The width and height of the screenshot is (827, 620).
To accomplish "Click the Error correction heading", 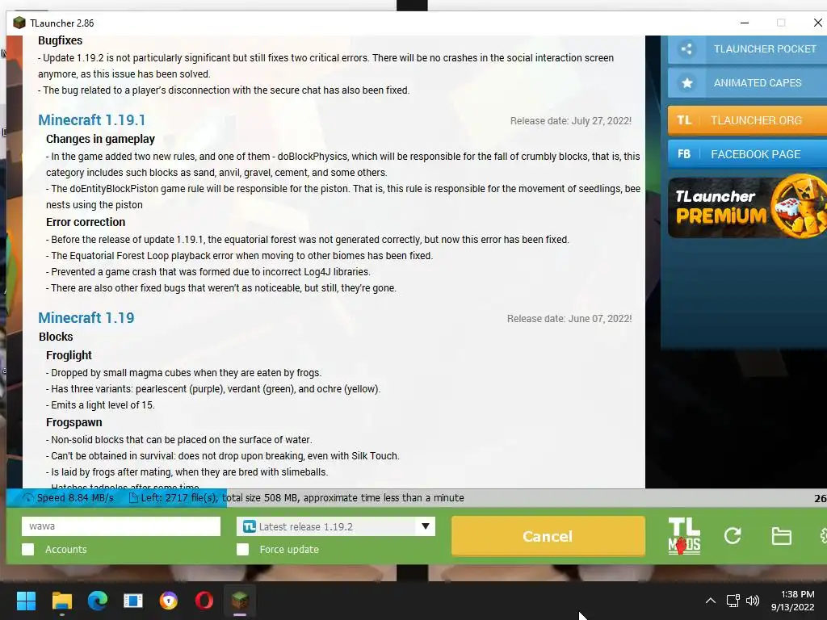I will pyautogui.click(x=86, y=222).
